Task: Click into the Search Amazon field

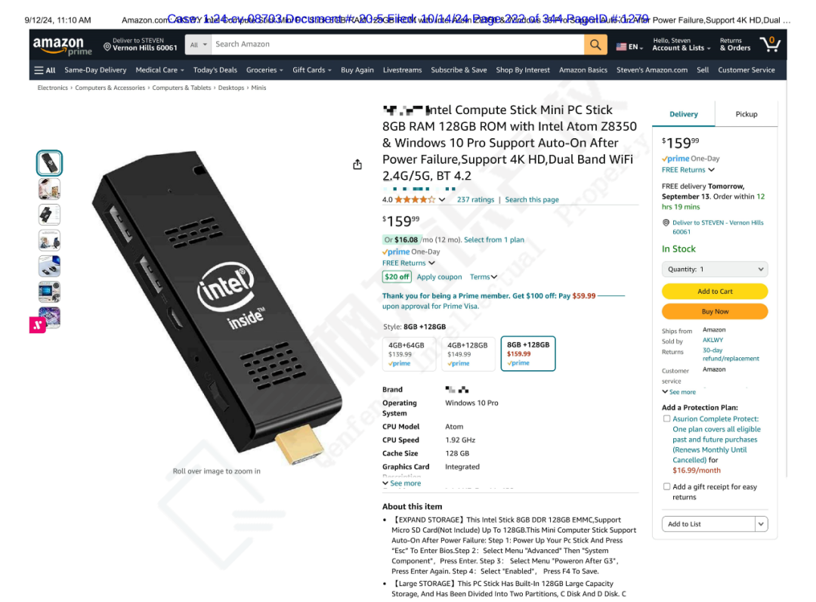Action: click(397, 45)
